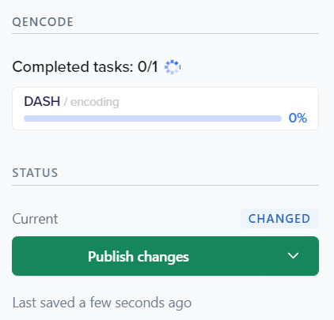Select the 0% progress percentage label

(298, 118)
